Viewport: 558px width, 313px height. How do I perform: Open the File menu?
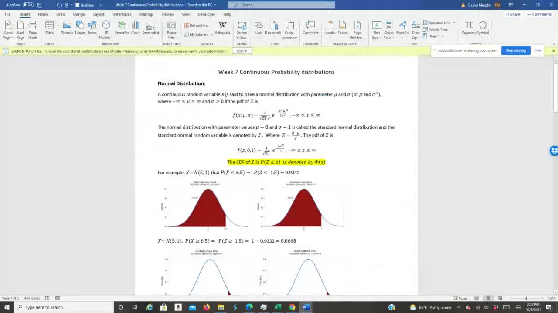pos(7,14)
